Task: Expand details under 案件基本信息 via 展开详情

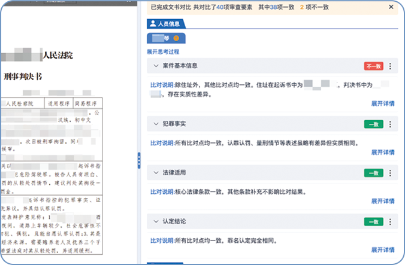Action: (x=383, y=103)
